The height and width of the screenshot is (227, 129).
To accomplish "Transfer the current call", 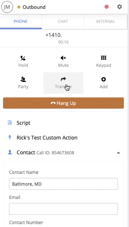I will (63, 83).
